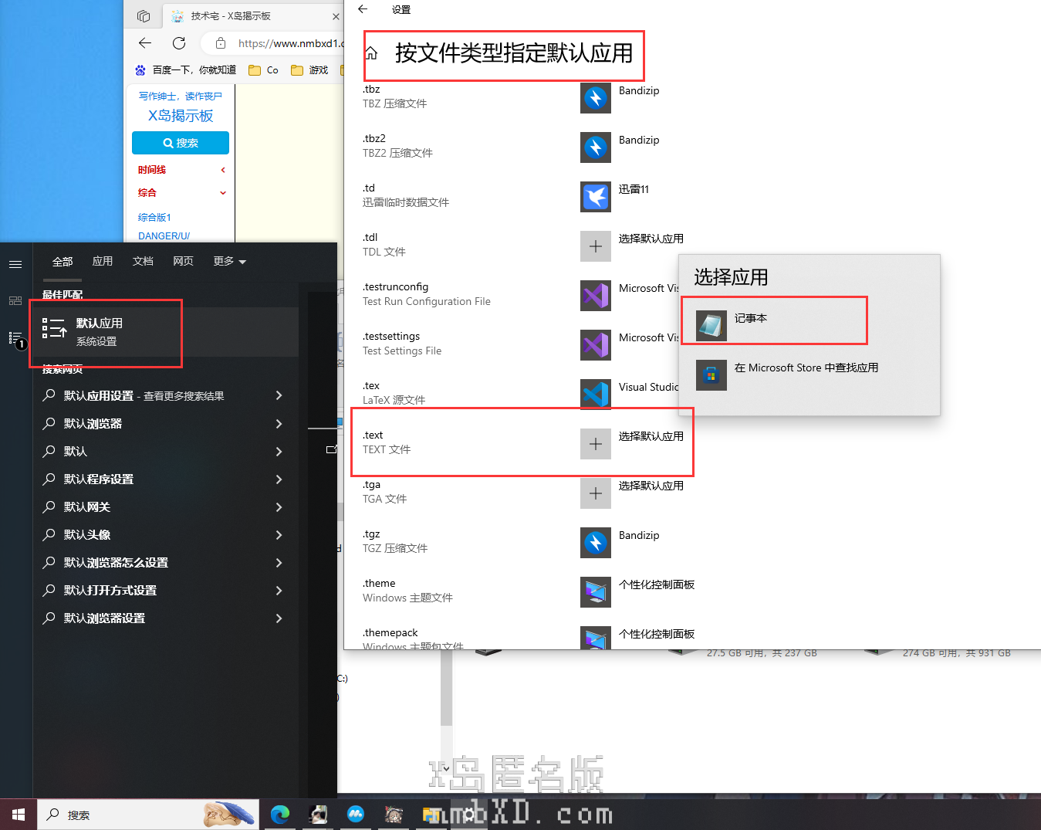The width and height of the screenshot is (1041, 830).
Task: Expand the 默认浏览器 search suggestion arrow
Action: [279, 423]
